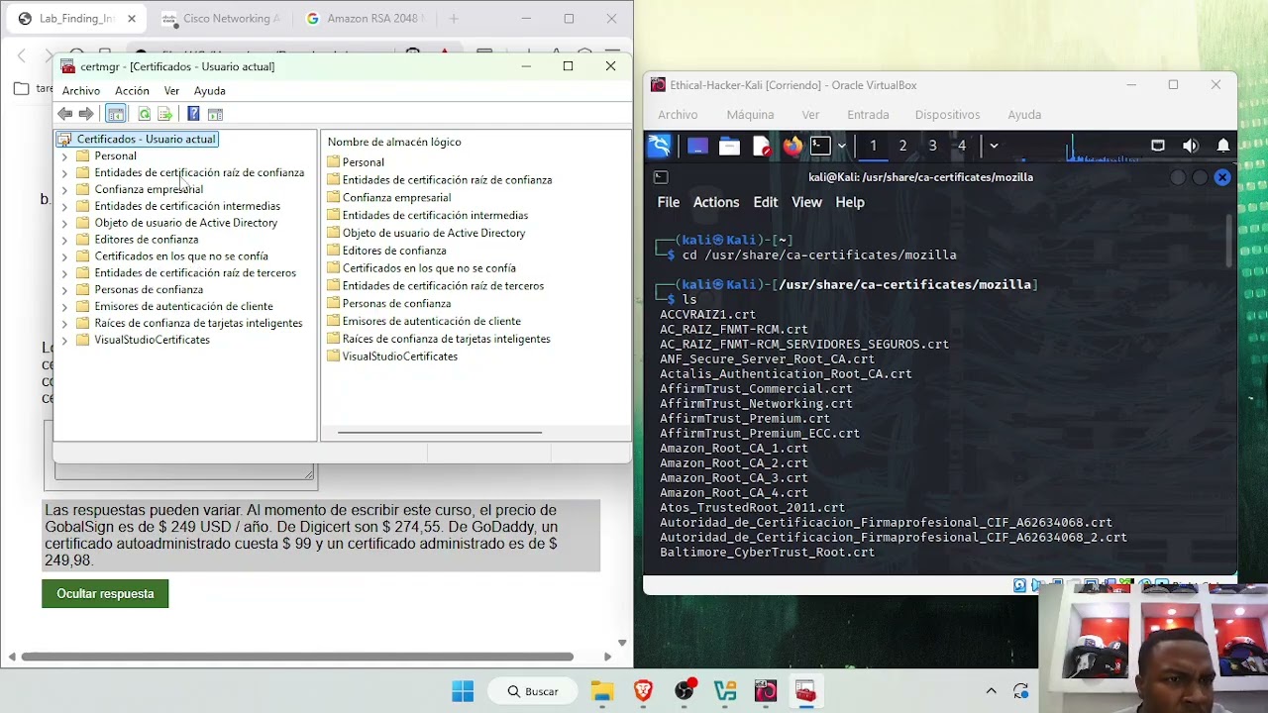Open the file manager in the Kali panel
This screenshot has height=713, width=1268.
pos(729,147)
